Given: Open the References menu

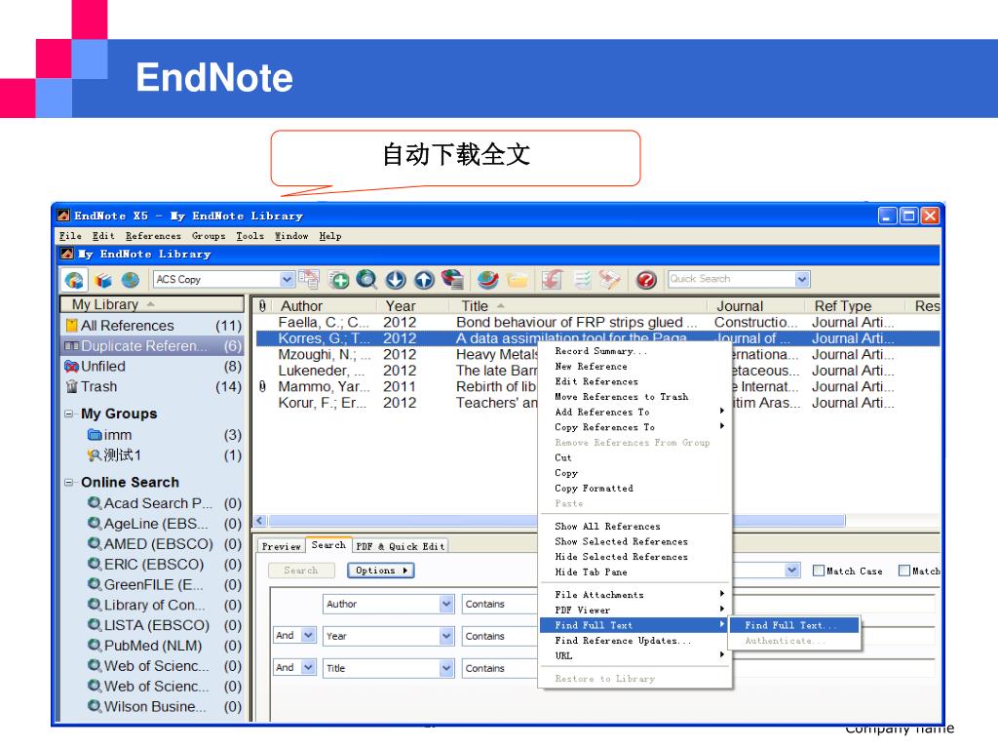Looking at the screenshot, I should pyautogui.click(x=153, y=236).
